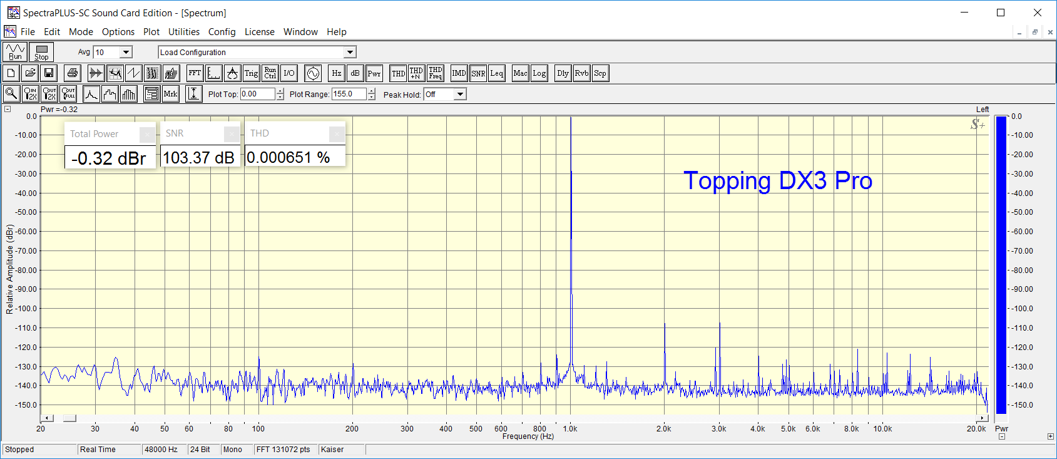
Task: Click the Plot Top input field
Action: coord(257,94)
